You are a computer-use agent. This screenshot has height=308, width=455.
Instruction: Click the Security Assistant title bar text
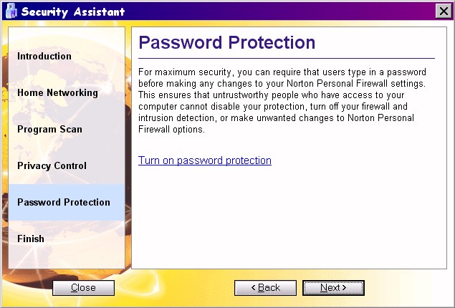click(x=73, y=11)
